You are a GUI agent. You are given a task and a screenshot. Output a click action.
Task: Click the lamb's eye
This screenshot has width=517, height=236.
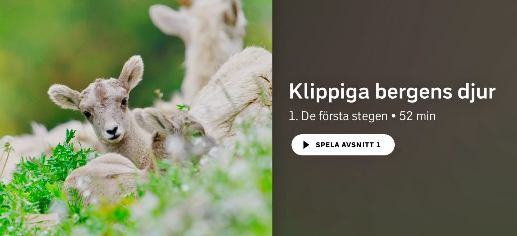pos(124,102)
